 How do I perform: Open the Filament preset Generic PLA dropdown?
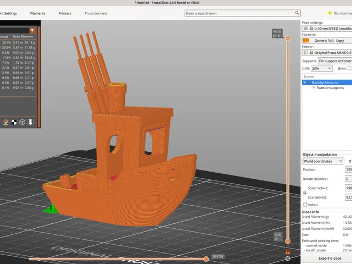[327, 41]
